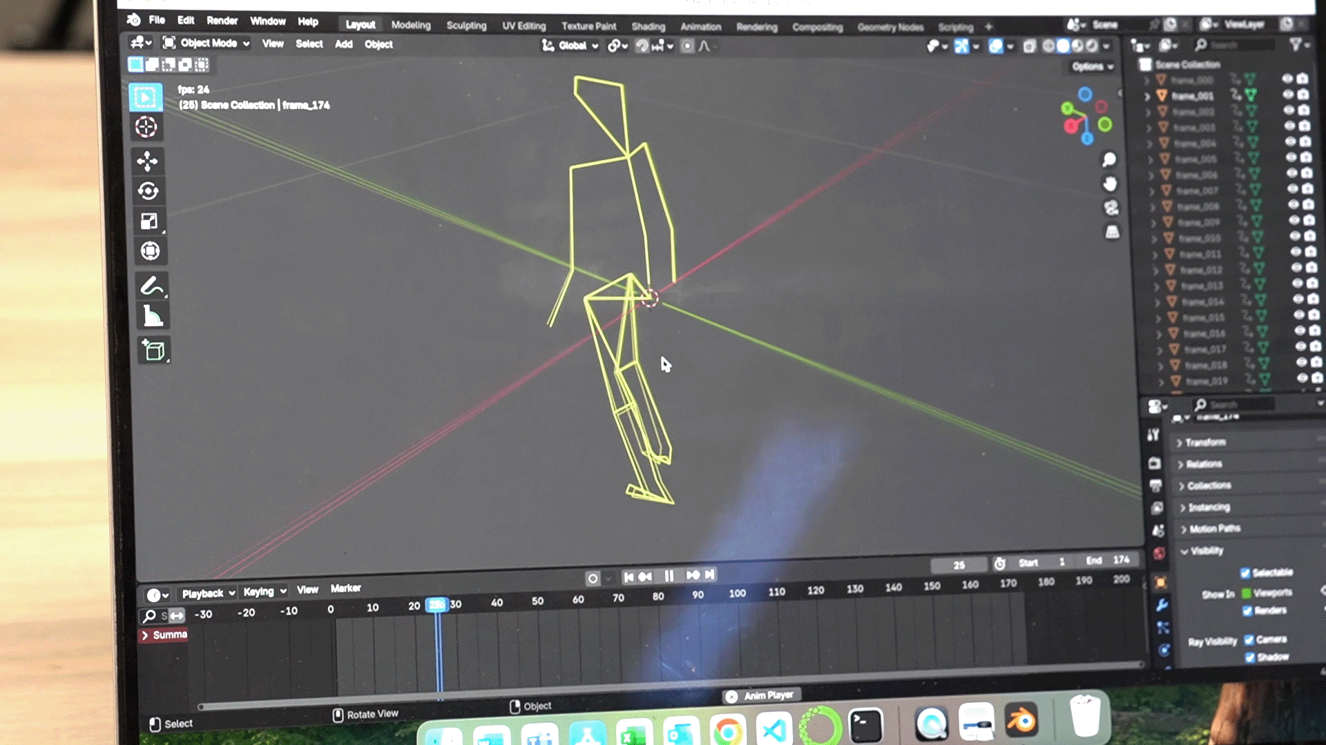Open the viewport Add menu
This screenshot has height=745, width=1326.
343,44
